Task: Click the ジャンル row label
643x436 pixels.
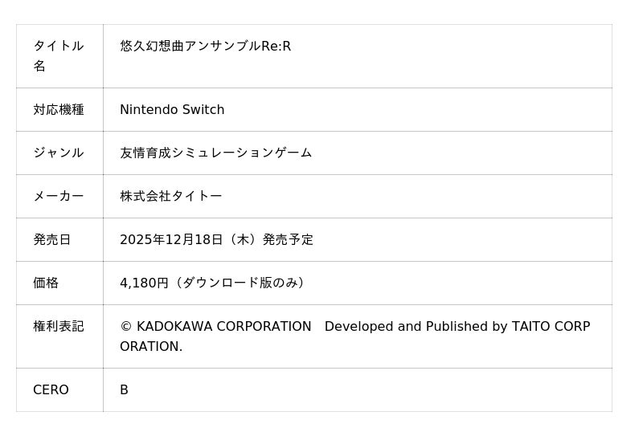Action: coord(58,153)
